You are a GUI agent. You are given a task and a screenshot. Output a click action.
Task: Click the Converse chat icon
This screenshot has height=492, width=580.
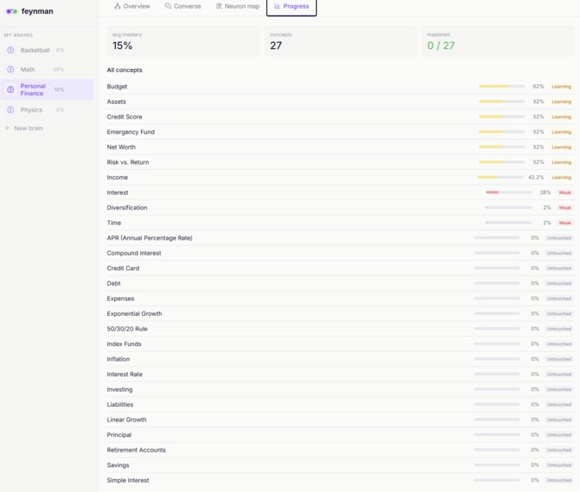(x=168, y=6)
